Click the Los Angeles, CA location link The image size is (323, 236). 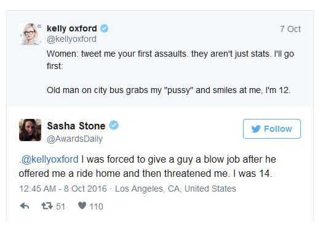175,189
